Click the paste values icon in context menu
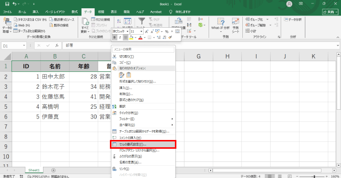The width and height of the screenshot is (341, 178). point(129,75)
